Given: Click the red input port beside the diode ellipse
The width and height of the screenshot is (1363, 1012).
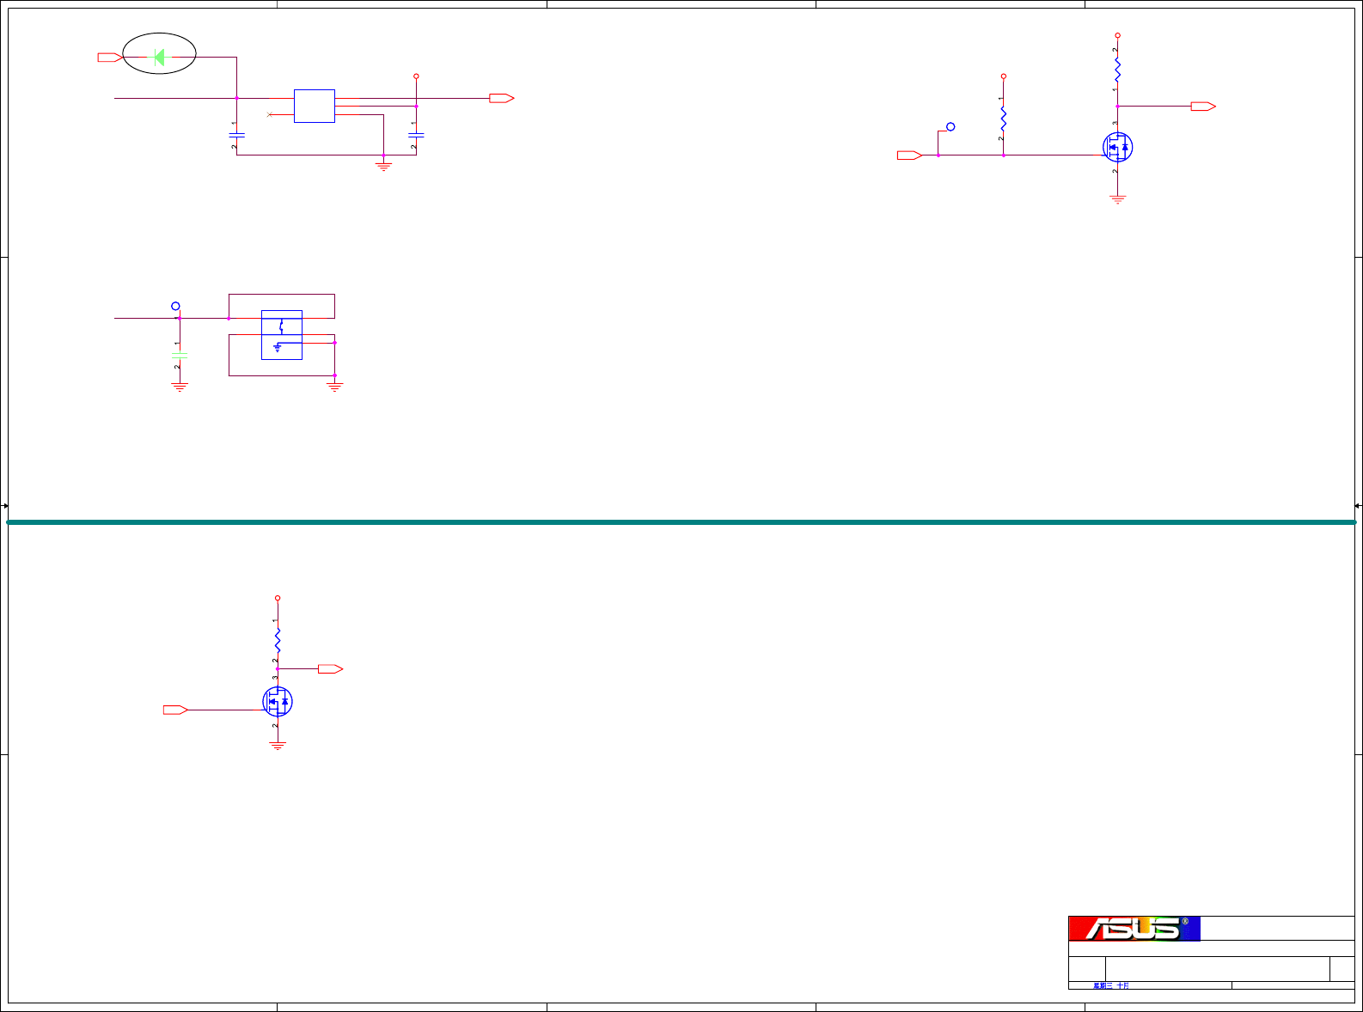Looking at the screenshot, I should coord(110,58).
